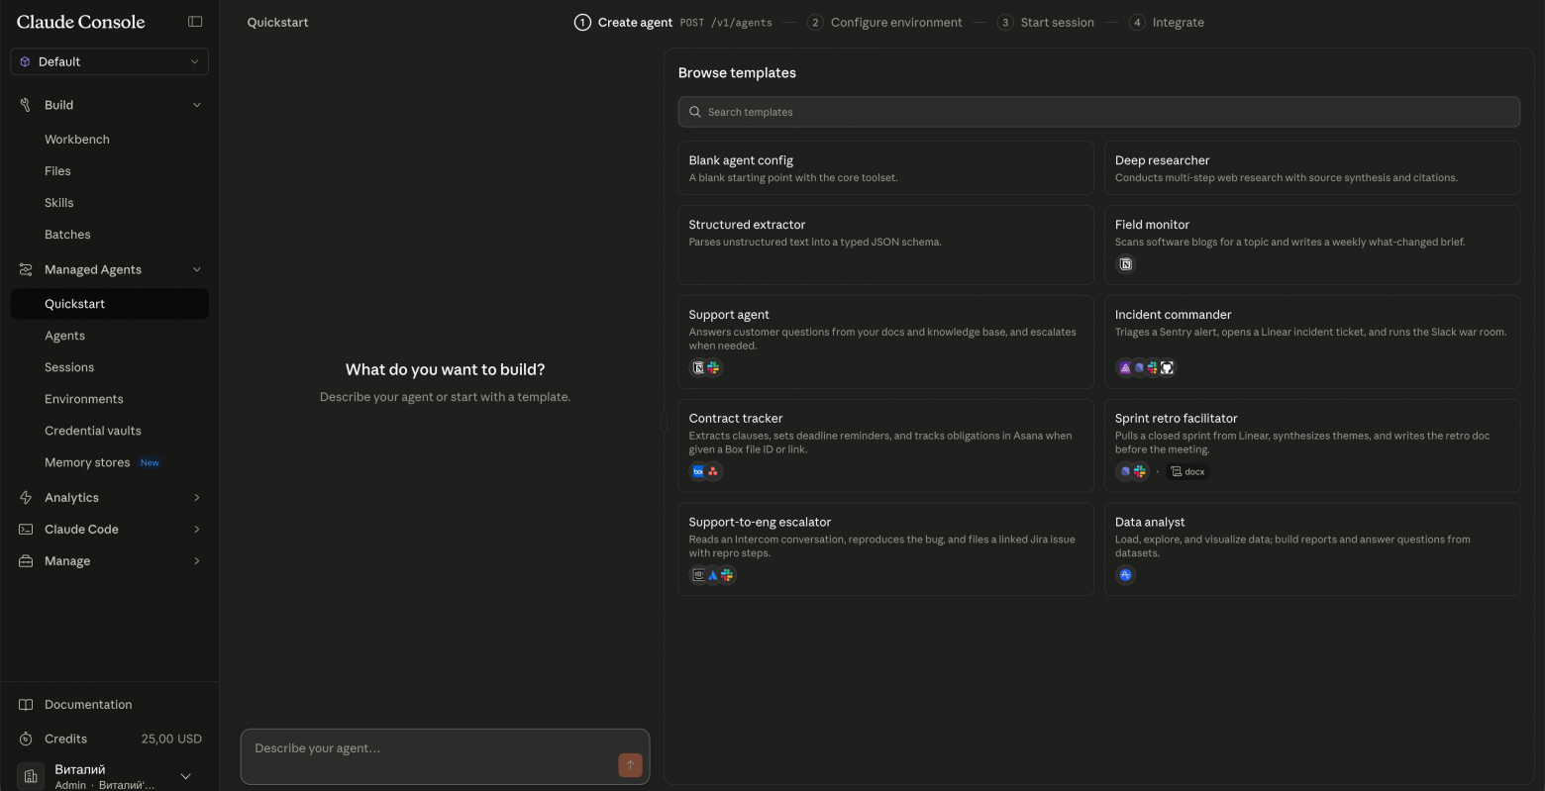This screenshot has height=791, width=1545.
Task: Expand the Analytics section chevron
Action: [196, 497]
